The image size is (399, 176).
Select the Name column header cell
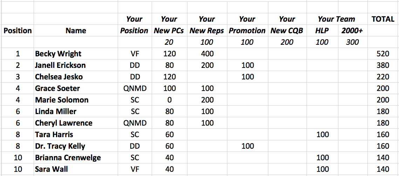coord(76,31)
